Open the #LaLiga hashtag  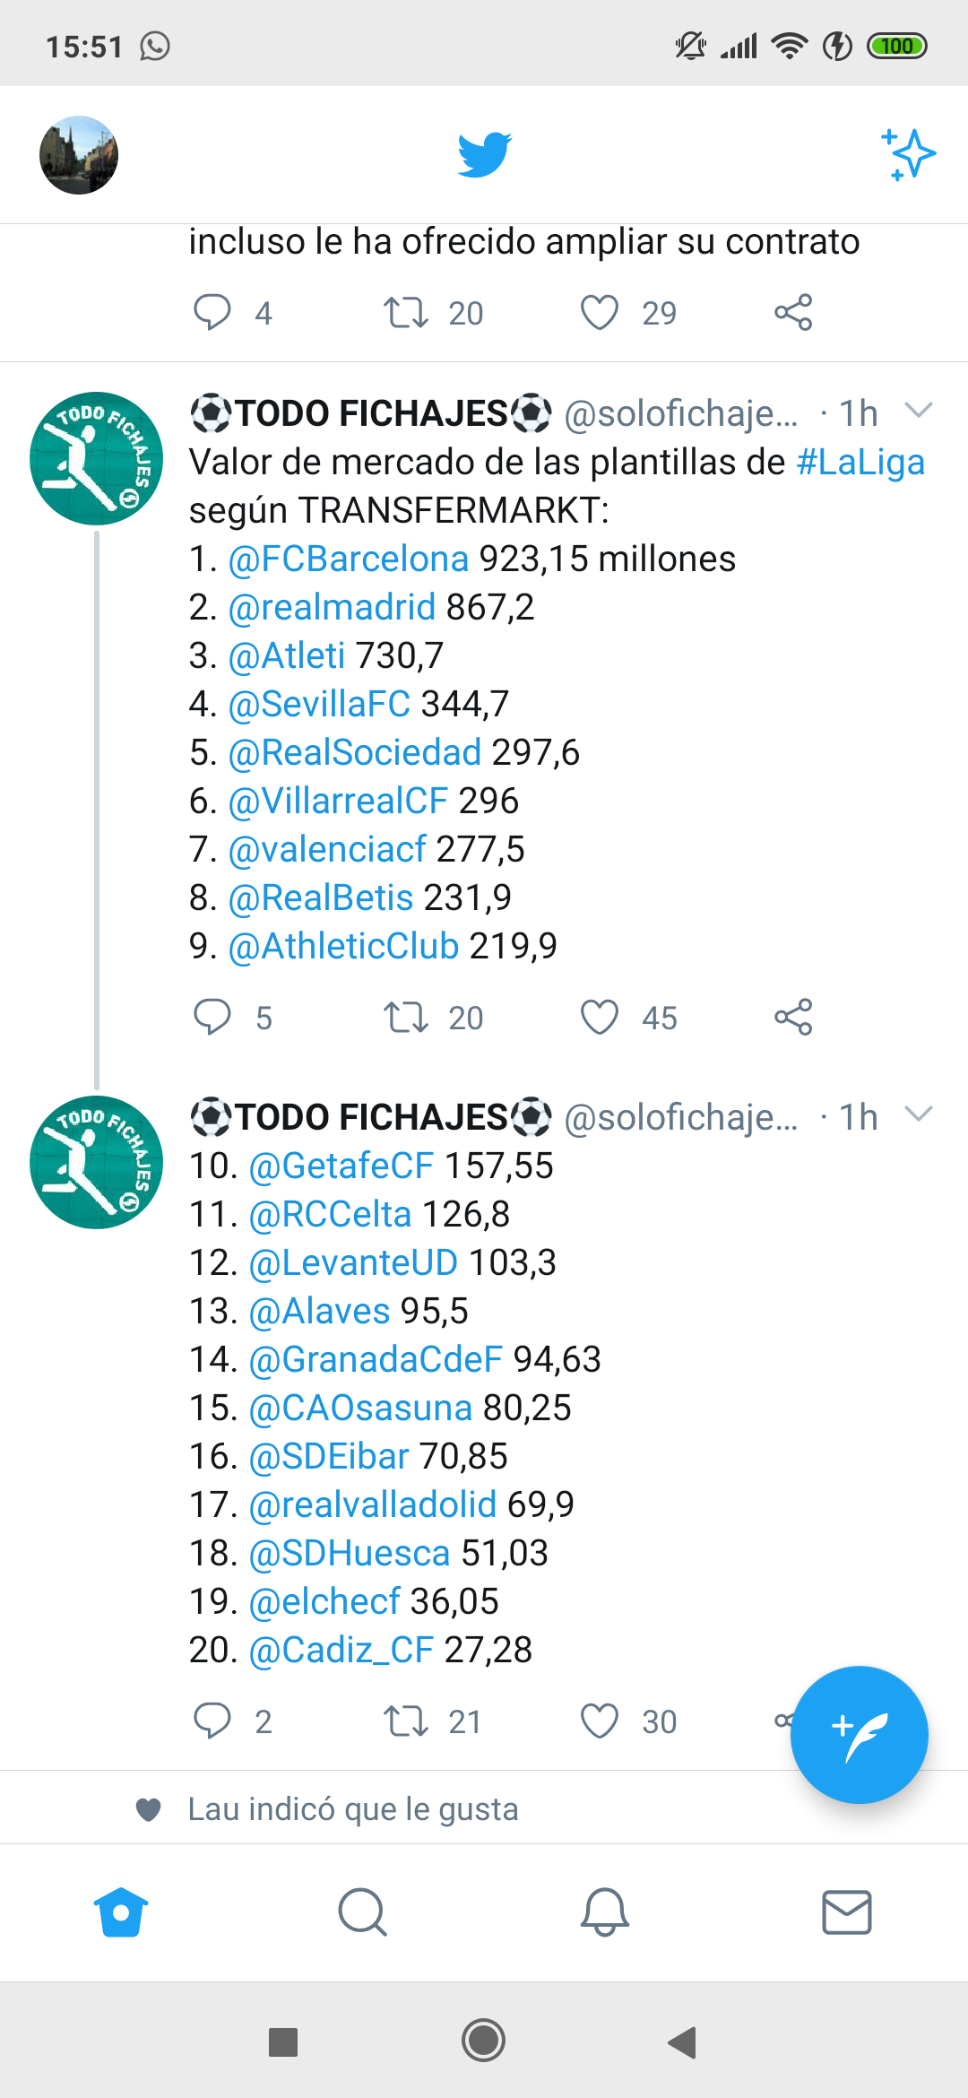pyautogui.click(x=860, y=463)
